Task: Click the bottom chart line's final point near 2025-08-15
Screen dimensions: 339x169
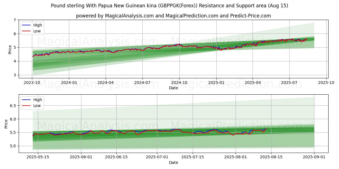Action: (266, 129)
